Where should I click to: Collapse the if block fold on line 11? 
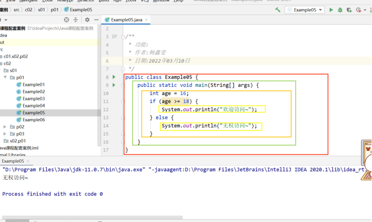pos(123,102)
